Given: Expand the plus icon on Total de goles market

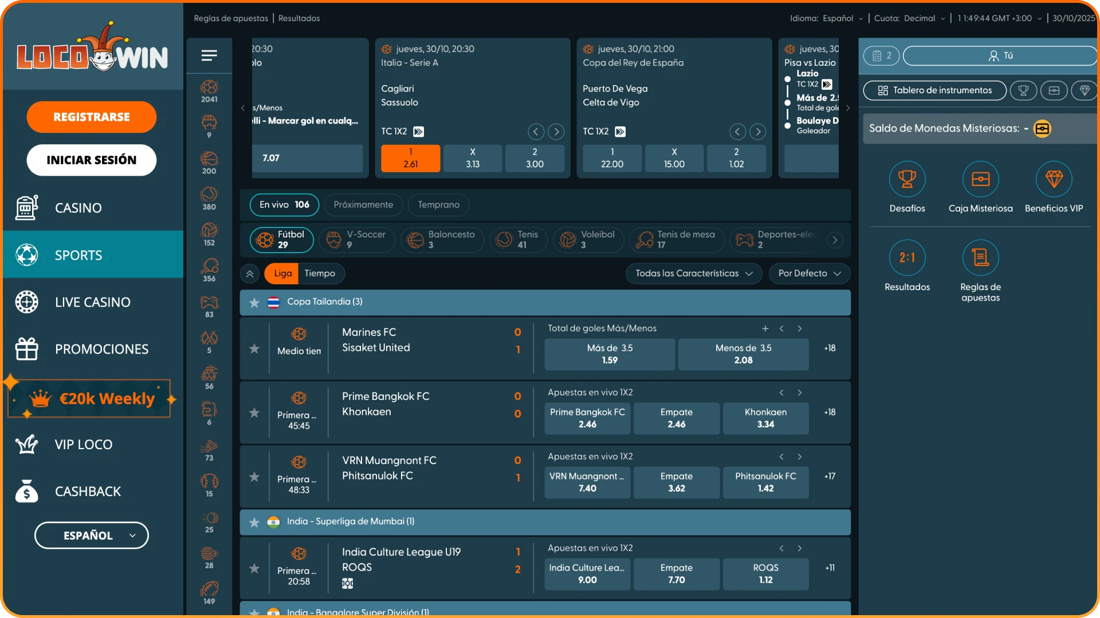Looking at the screenshot, I should 765,328.
